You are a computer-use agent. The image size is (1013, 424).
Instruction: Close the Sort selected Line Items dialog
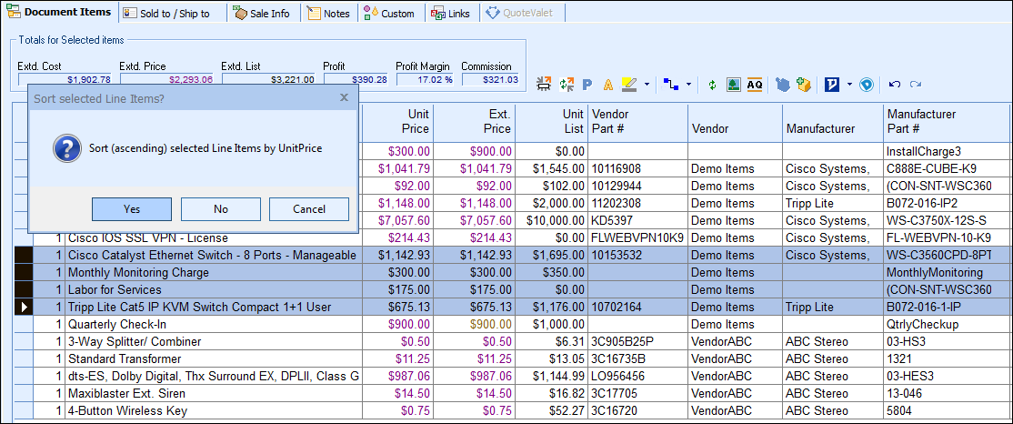pos(344,96)
